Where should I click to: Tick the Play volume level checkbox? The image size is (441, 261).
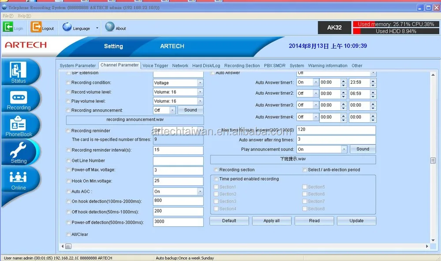pyautogui.click(x=68, y=101)
